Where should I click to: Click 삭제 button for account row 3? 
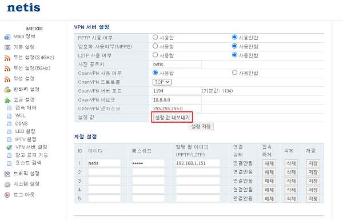[291, 181]
